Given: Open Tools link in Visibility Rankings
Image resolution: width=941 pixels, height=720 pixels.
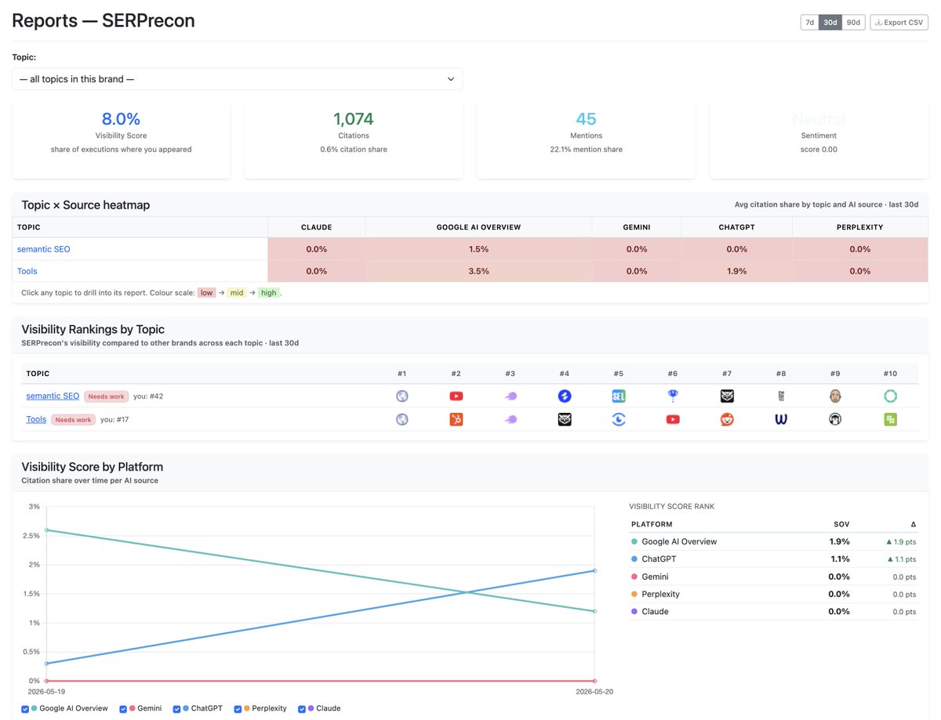Looking at the screenshot, I should (36, 420).
